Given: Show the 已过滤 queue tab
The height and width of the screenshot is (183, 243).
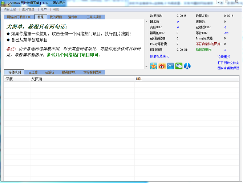Looking at the screenshot, I should click(x=33, y=72).
